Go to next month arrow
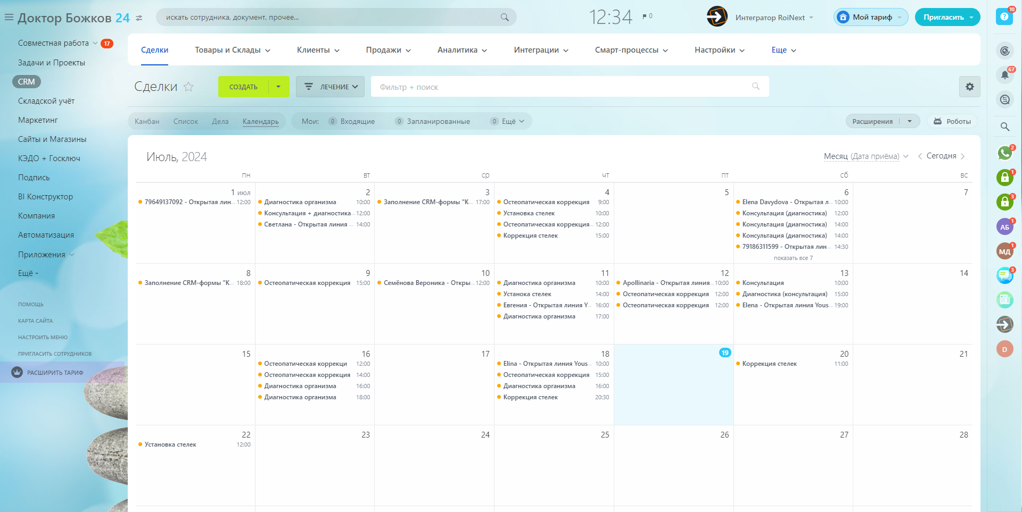This screenshot has width=1022, height=512. pyautogui.click(x=962, y=156)
